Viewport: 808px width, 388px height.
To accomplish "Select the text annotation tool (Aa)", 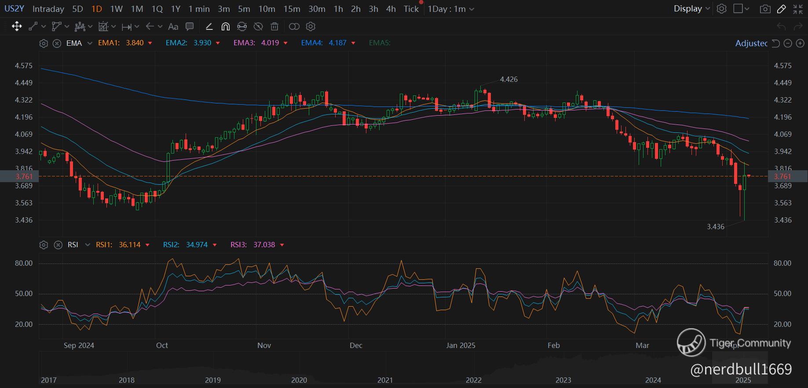I will tap(173, 27).
